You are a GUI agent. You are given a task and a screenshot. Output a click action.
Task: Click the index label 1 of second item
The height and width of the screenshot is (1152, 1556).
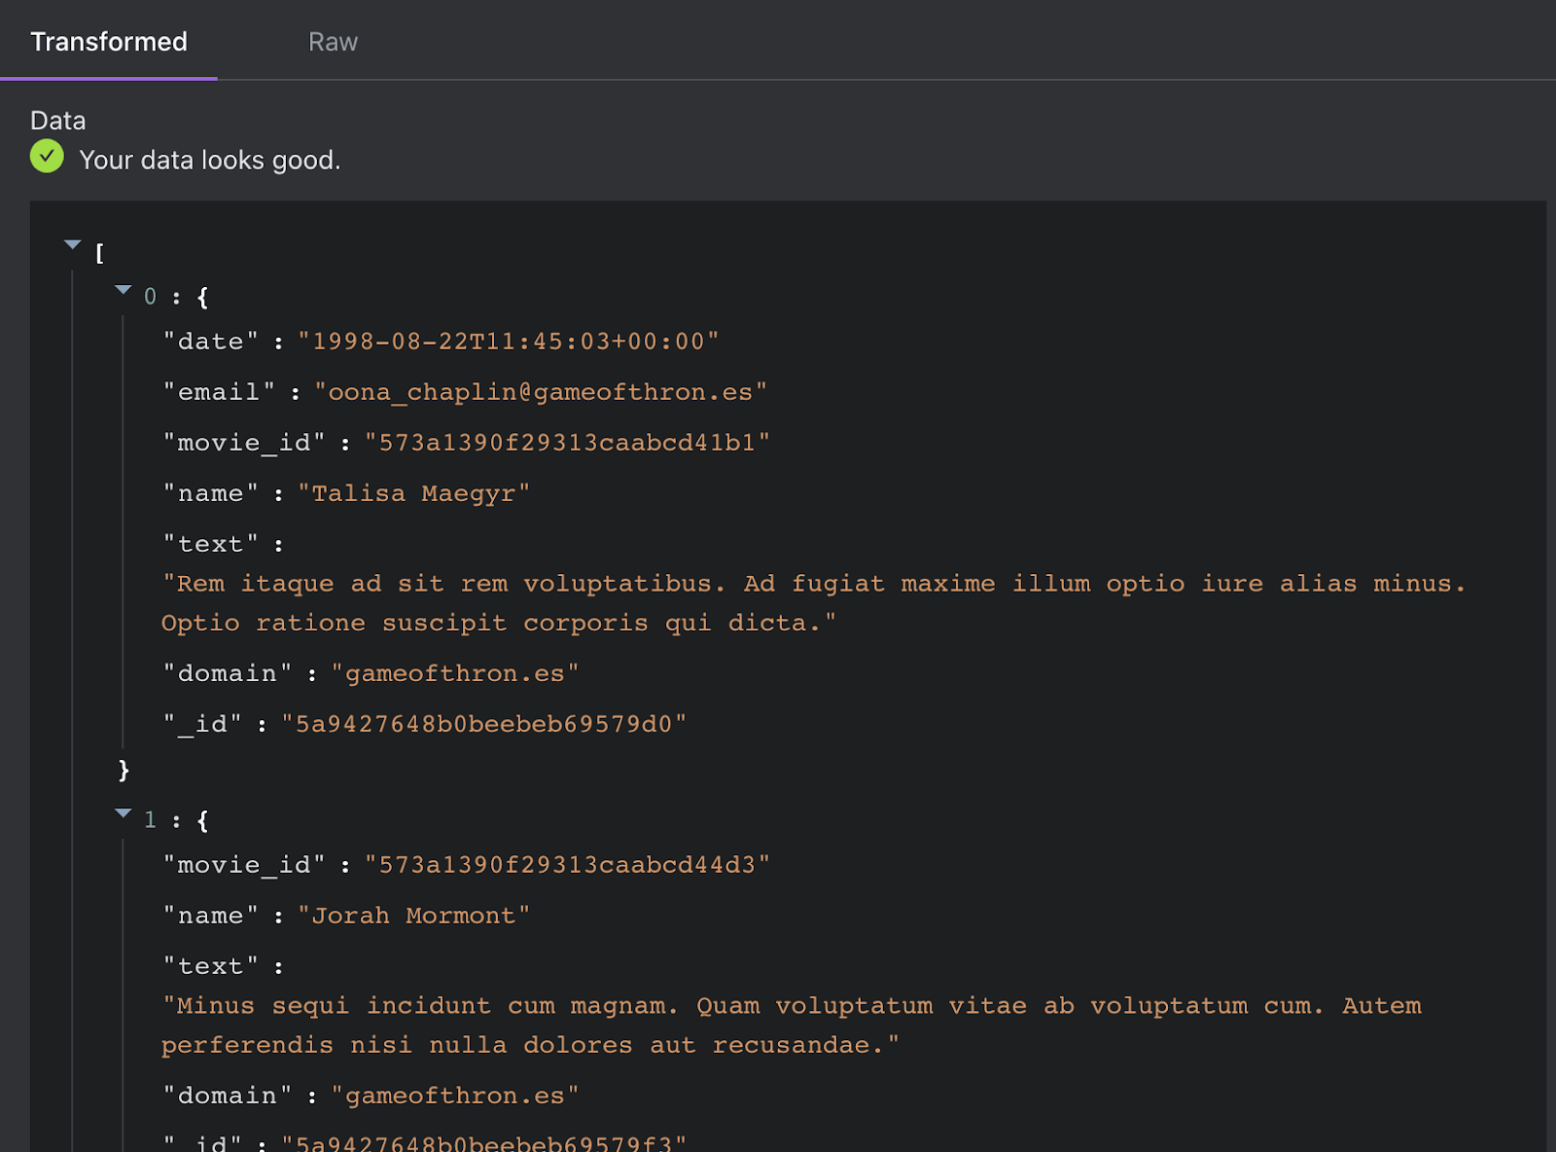click(x=150, y=820)
